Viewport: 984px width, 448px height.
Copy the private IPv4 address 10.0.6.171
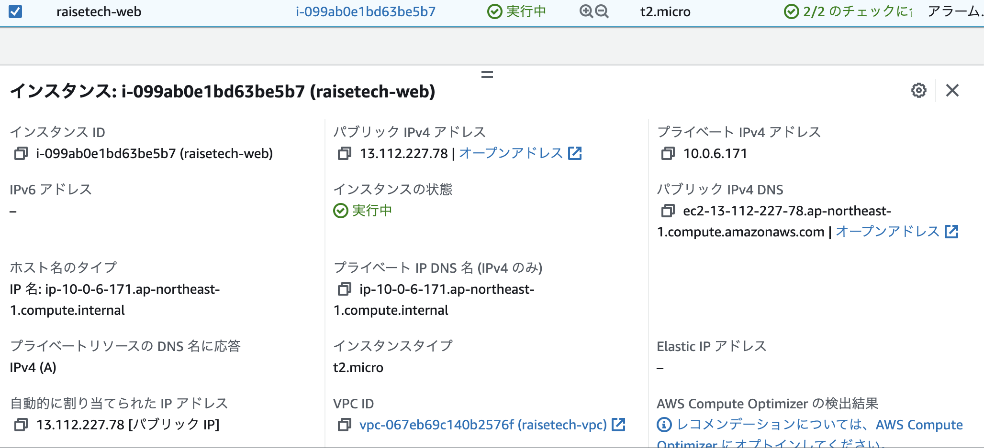(x=668, y=154)
